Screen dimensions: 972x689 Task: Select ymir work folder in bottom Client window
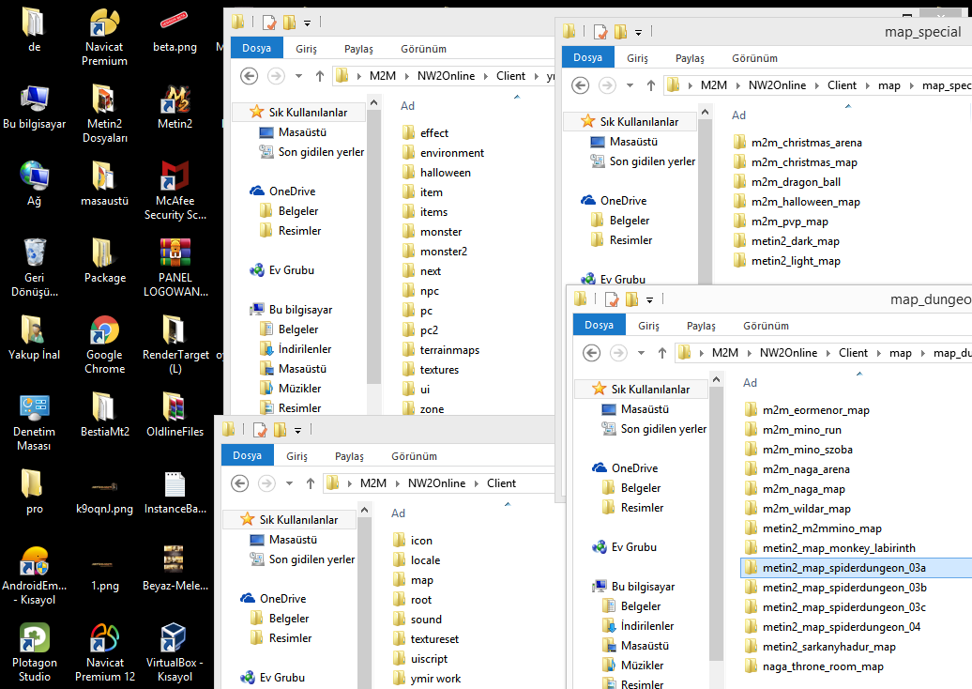click(x=435, y=679)
